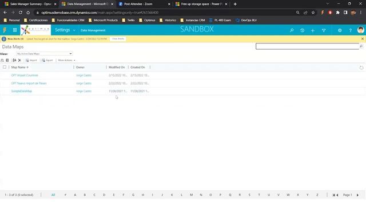The height and width of the screenshot is (206, 366).
Task: Click the Chrome share page icon
Action: tap(305, 13)
